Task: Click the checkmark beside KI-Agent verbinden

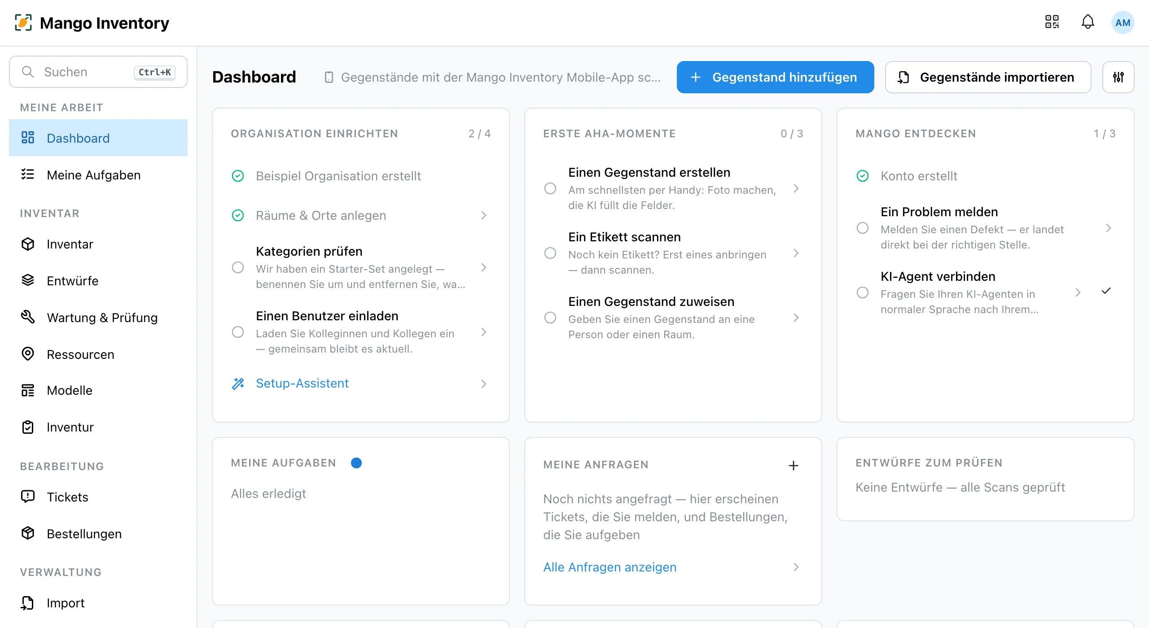Action: pos(1106,291)
